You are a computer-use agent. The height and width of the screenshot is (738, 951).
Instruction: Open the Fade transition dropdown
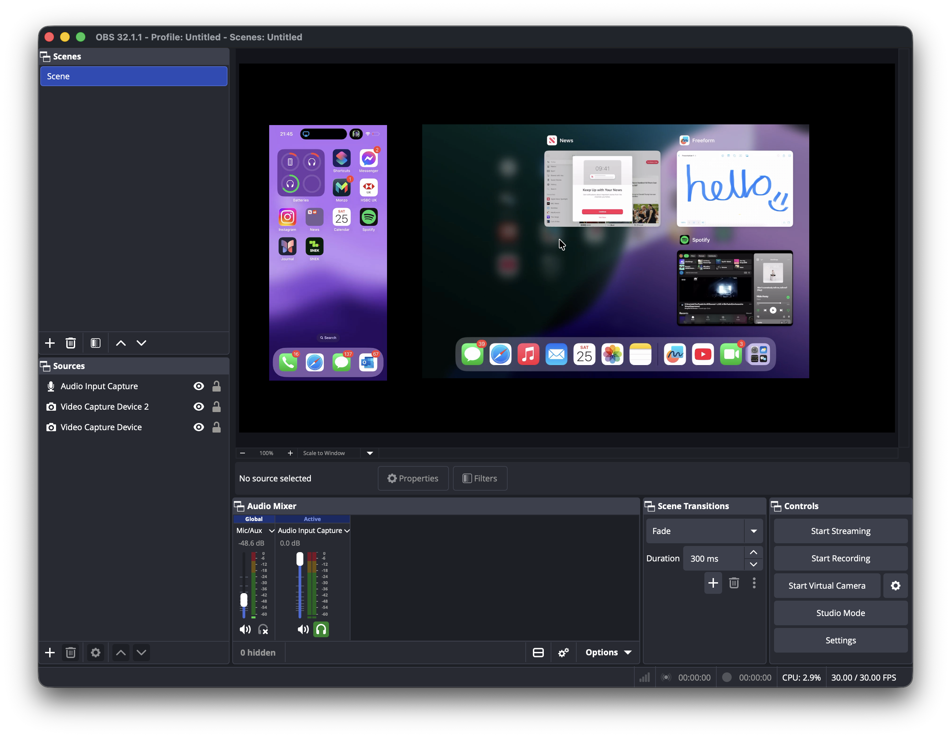click(x=753, y=531)
